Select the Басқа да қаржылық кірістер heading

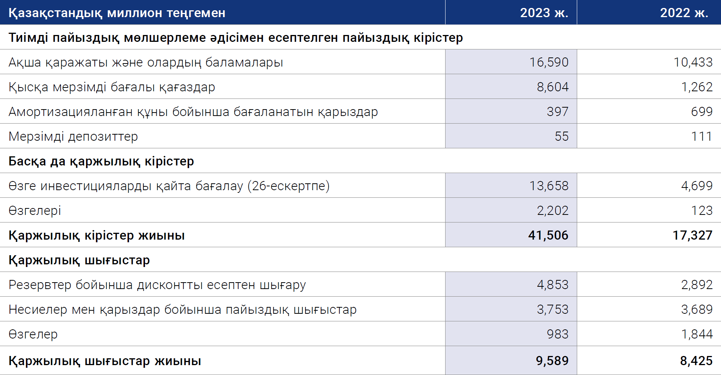tap(101, 161)
